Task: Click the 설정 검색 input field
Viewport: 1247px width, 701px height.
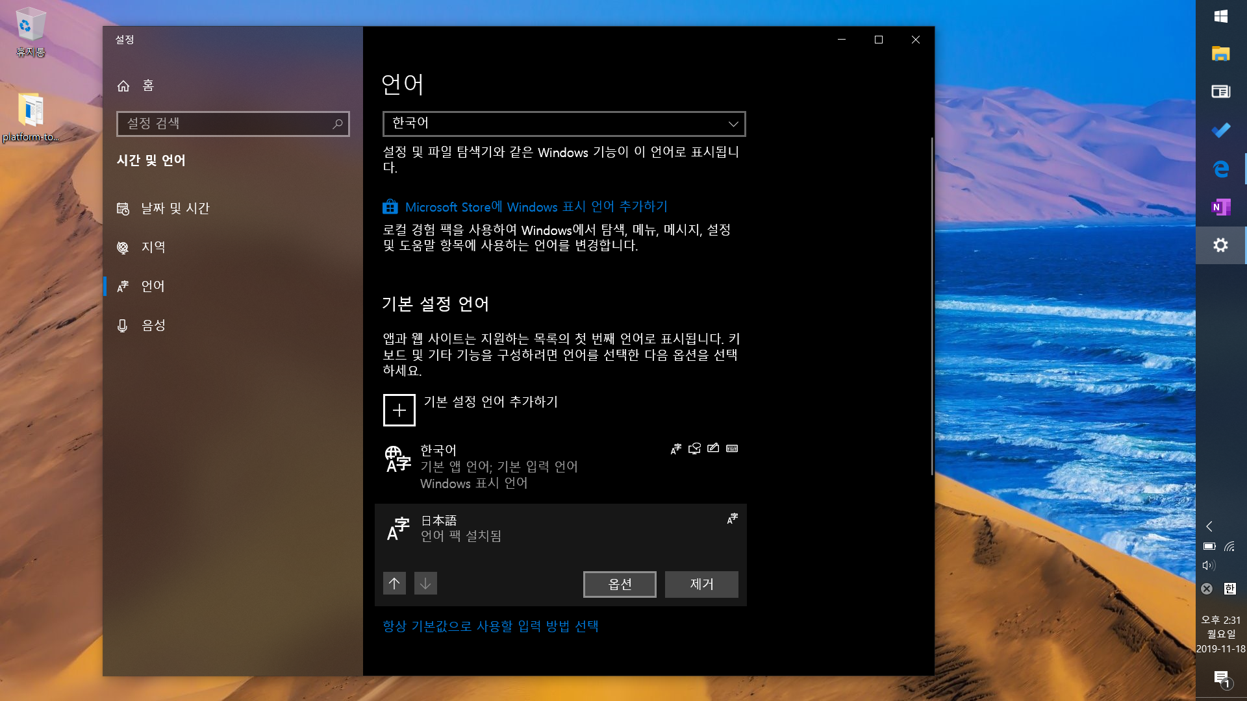Action: coord(224,124)
